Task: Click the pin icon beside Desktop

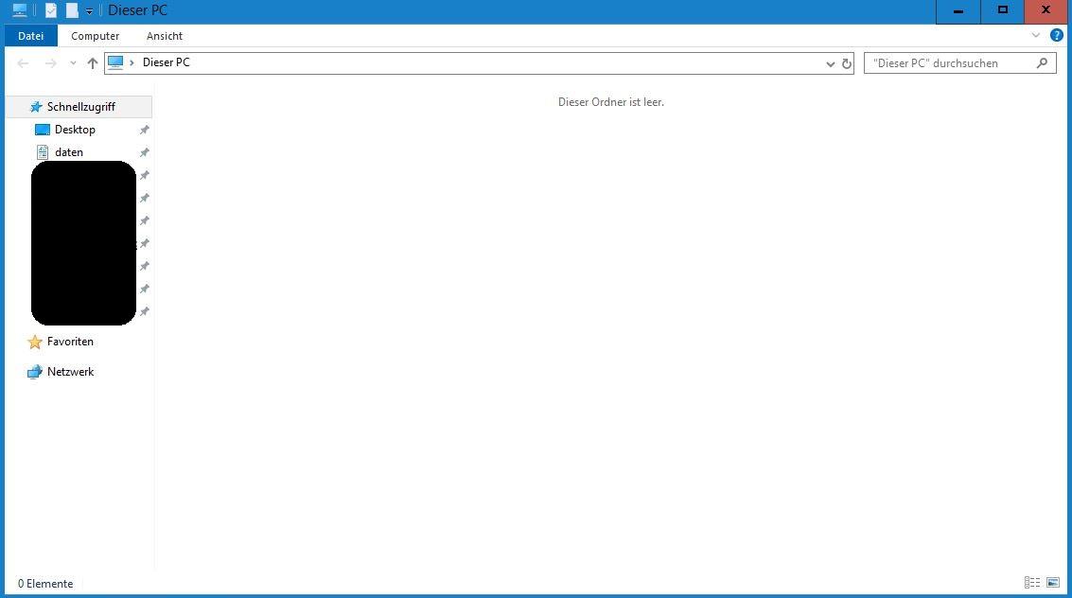Action: click(x=144, y=130)
